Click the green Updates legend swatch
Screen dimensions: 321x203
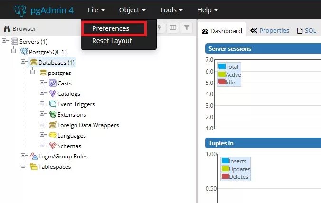coord(225,168)
